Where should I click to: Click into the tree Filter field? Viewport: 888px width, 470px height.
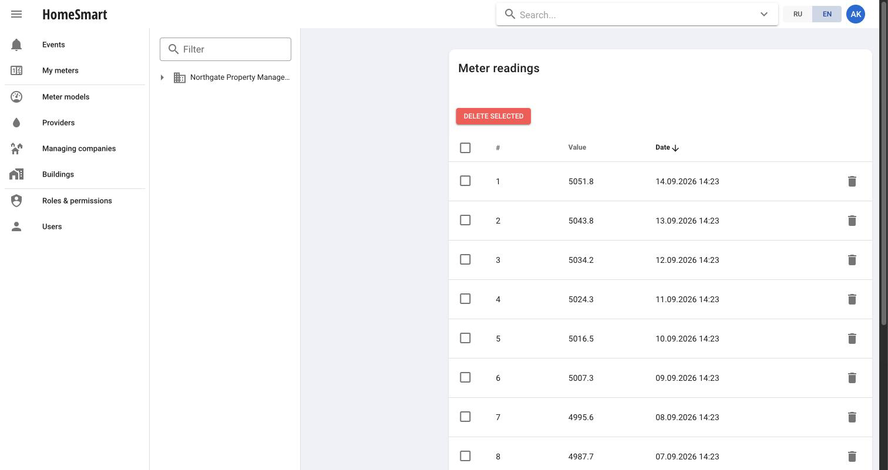(x=226, y=49)
